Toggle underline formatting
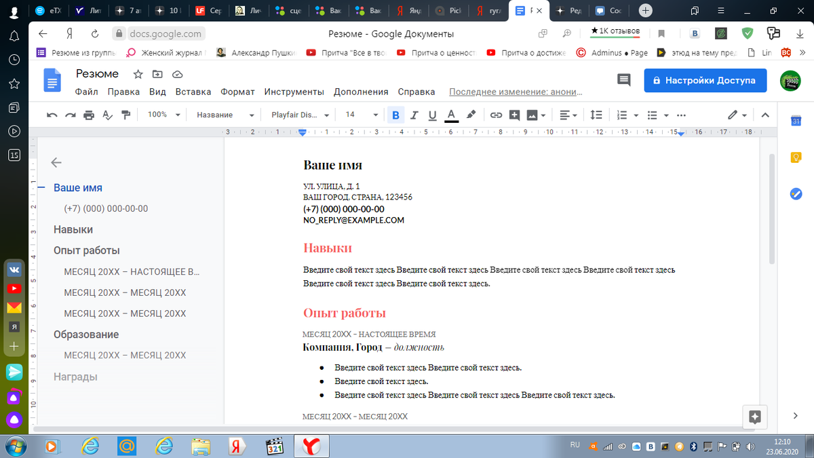 432,115
